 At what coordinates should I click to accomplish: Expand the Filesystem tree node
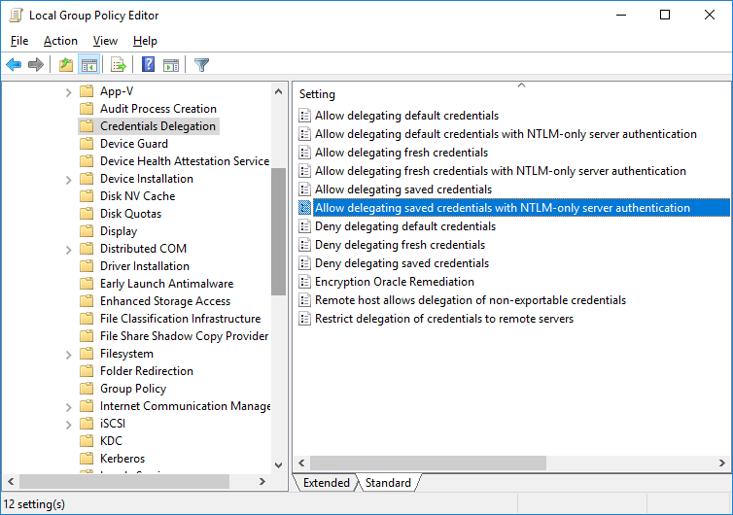pos(68,355)
